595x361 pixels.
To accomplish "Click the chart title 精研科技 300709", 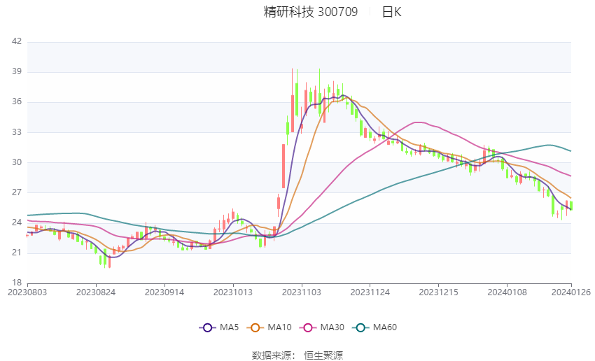I will pyautogui.click(x=310, y=12).
